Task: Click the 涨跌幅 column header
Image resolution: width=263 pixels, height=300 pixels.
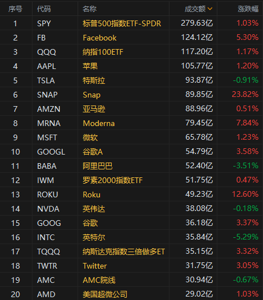Action: [248, 9]
